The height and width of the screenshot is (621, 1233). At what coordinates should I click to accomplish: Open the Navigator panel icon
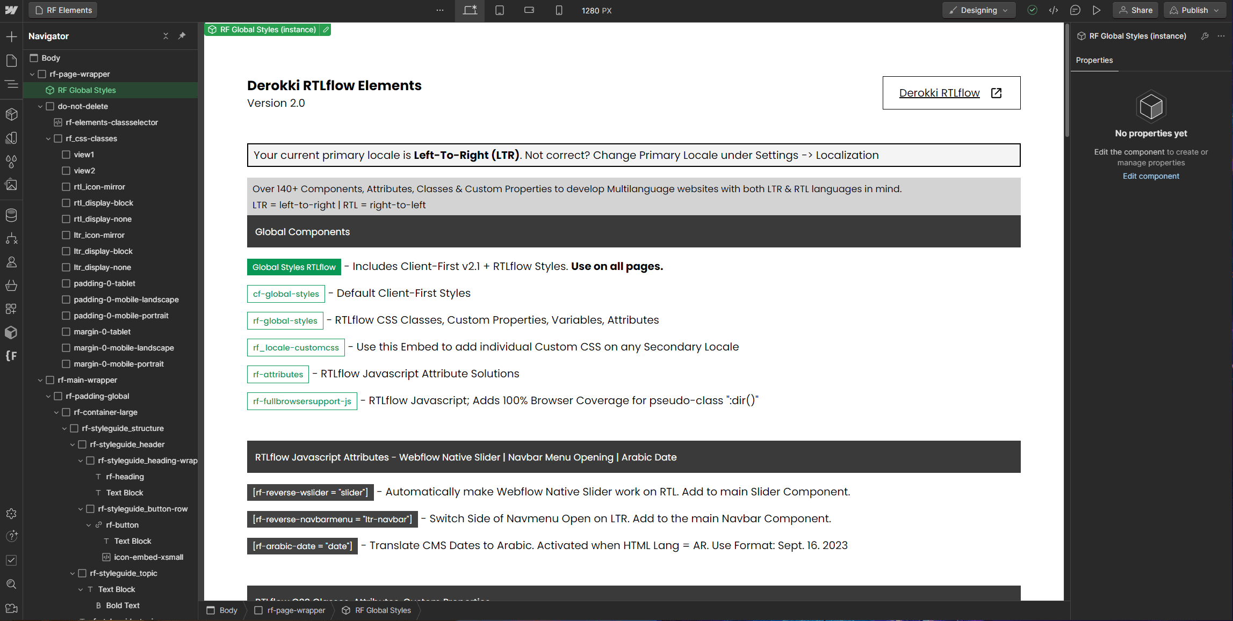coord(11,84)
